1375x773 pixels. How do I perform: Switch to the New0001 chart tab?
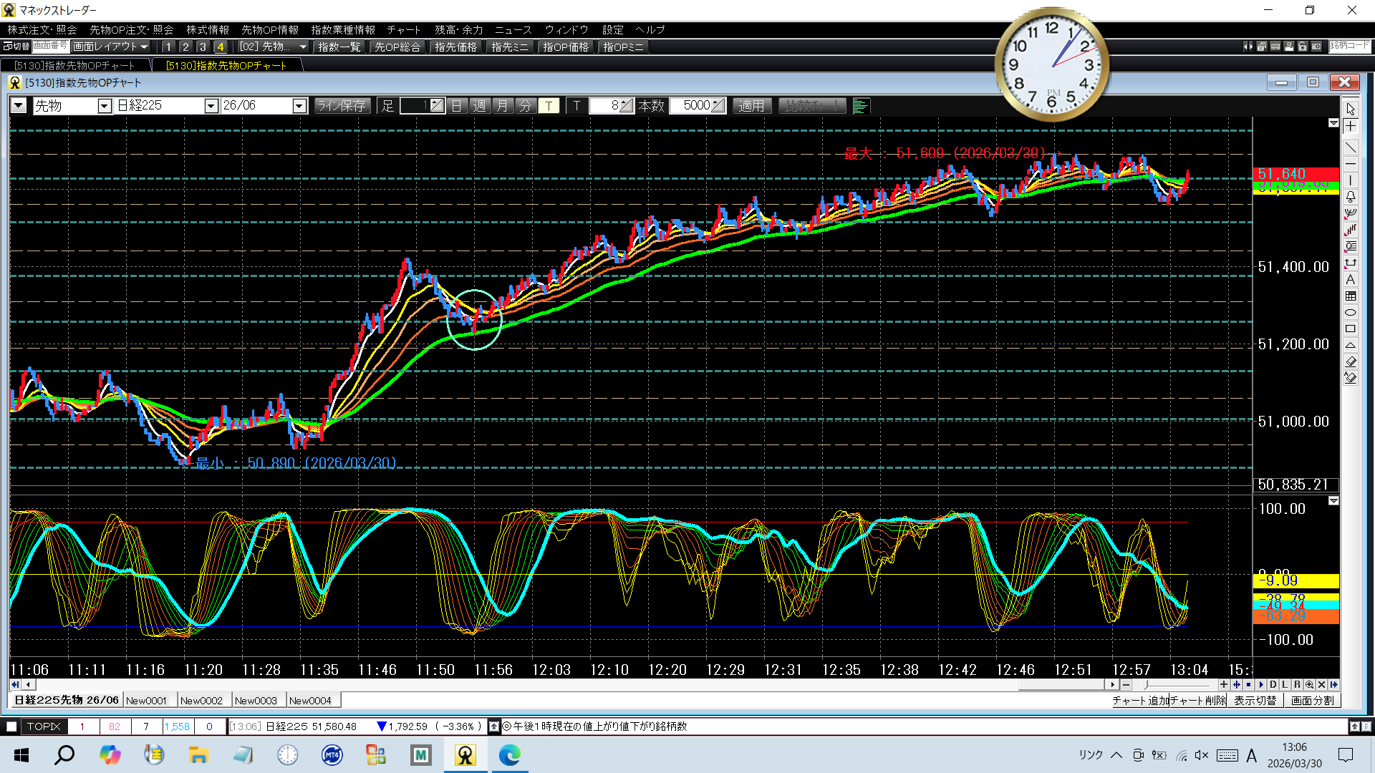tap(147, 701)
